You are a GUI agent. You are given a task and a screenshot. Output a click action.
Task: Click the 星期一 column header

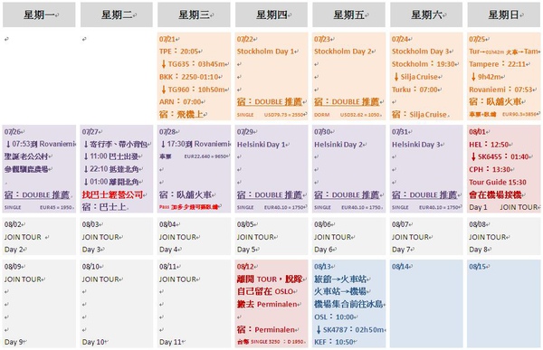pyautogui.click(x=39, y=14)
